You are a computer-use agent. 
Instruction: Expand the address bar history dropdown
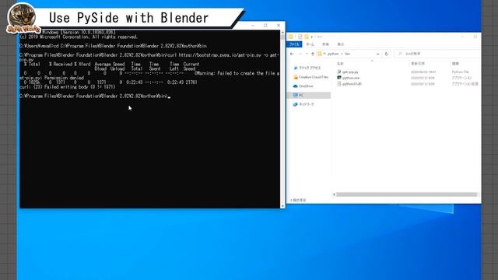(377, 54)
